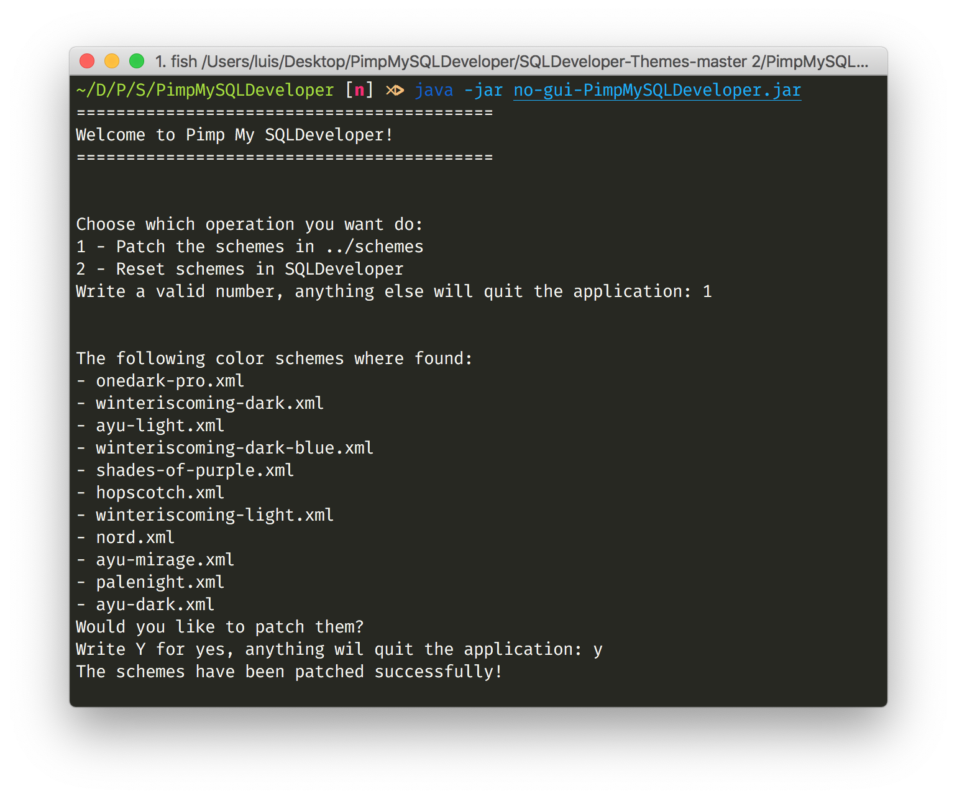Click the 'java' command in prompt
This screenshot has width=957, height=799.
click(x=434, y=91)
